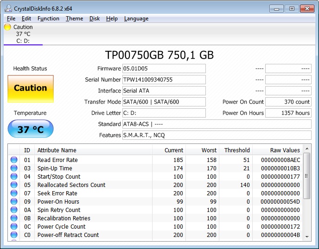Viewport: 319px width, 249px height.
Task: Click the Worst column header
Action: tap(203, 150)
